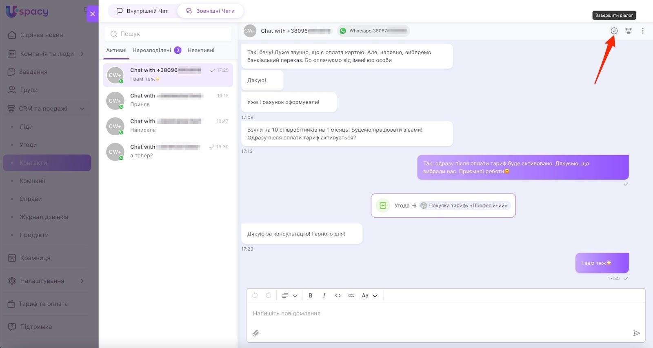
Task: Open the stacked layers icon in chat header
Action: 629,31
